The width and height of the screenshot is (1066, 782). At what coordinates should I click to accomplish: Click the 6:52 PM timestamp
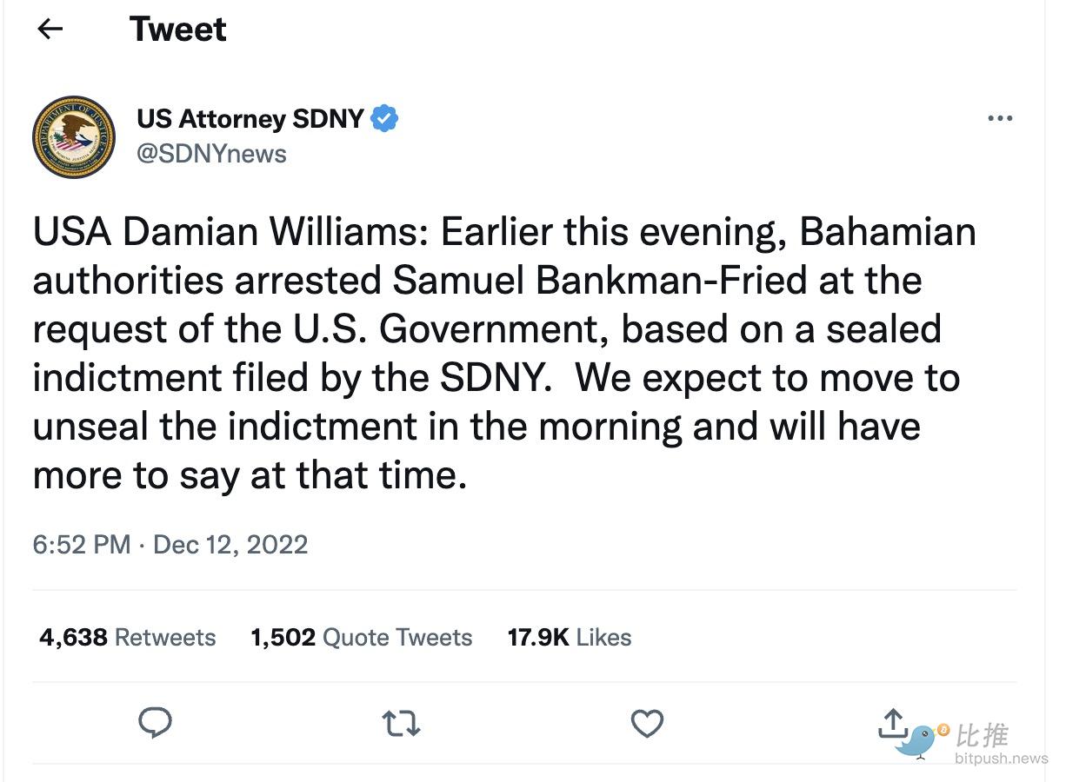[82, 545]
